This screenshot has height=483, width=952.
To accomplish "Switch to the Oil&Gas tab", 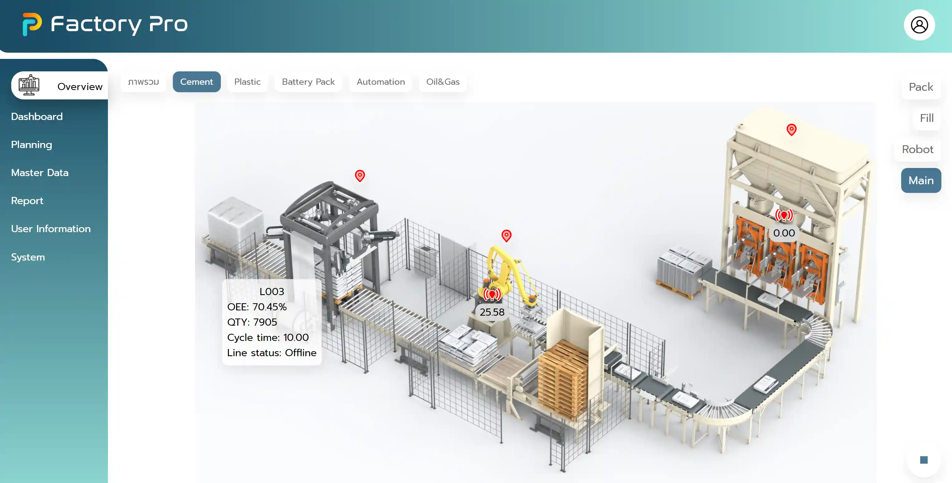I will click(443, 82).
